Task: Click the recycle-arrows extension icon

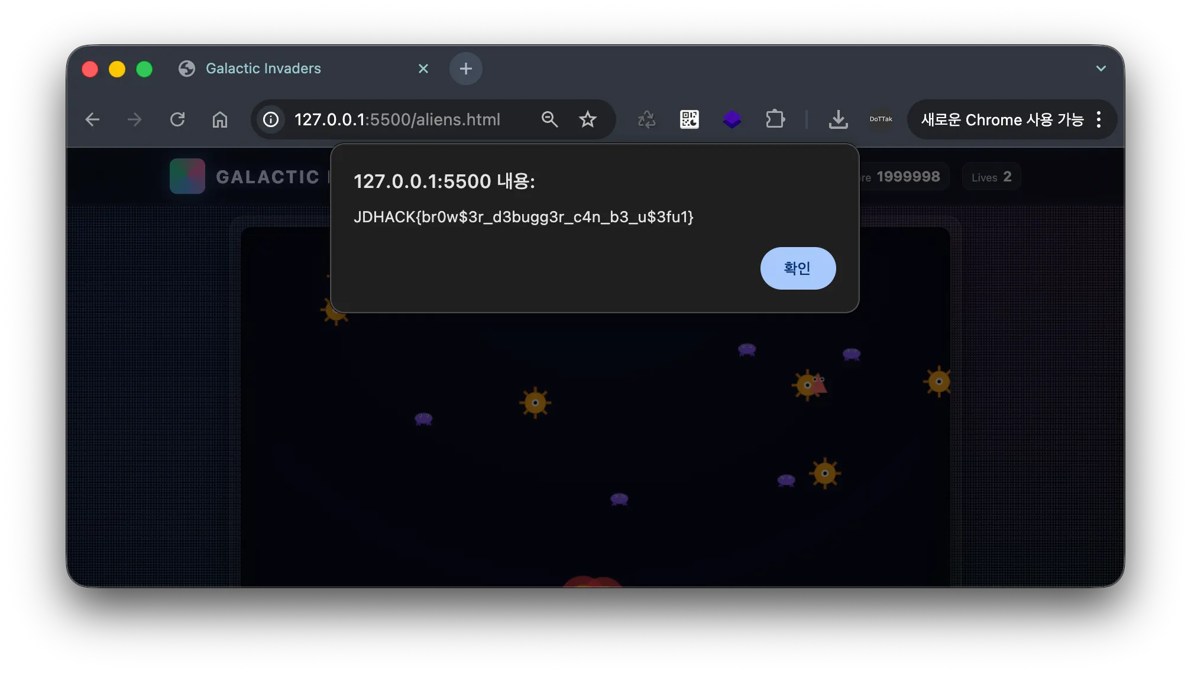Action: click(x=646, y=120)
